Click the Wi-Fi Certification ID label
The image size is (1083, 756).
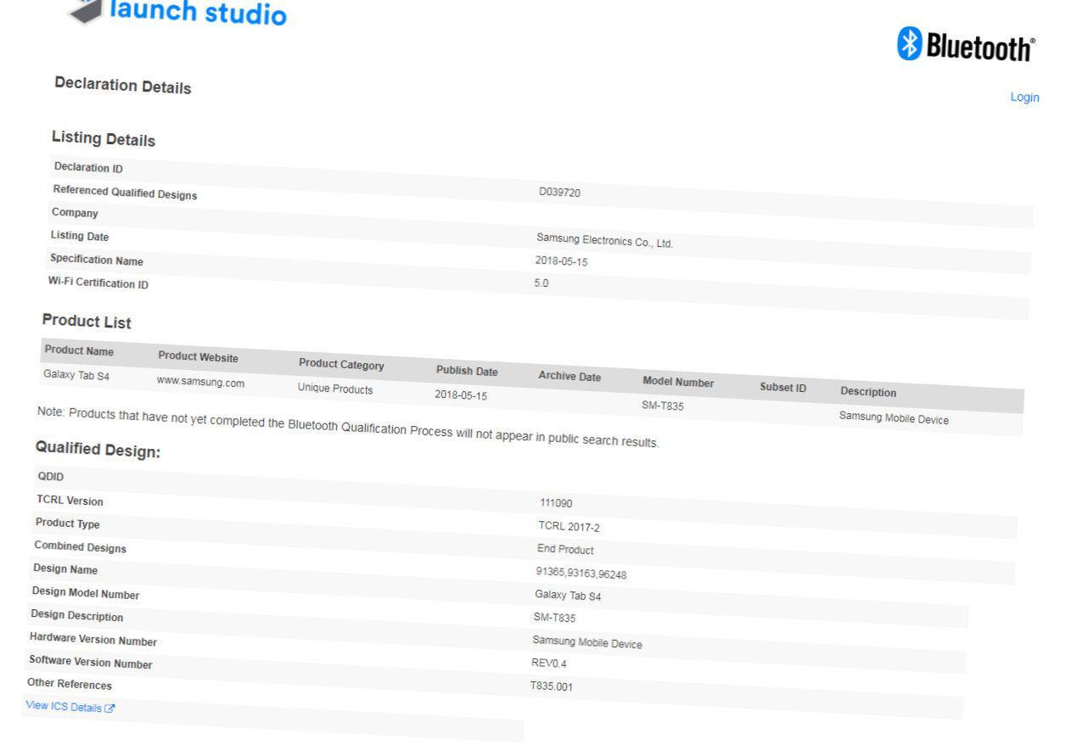click(x=98, y=283)
